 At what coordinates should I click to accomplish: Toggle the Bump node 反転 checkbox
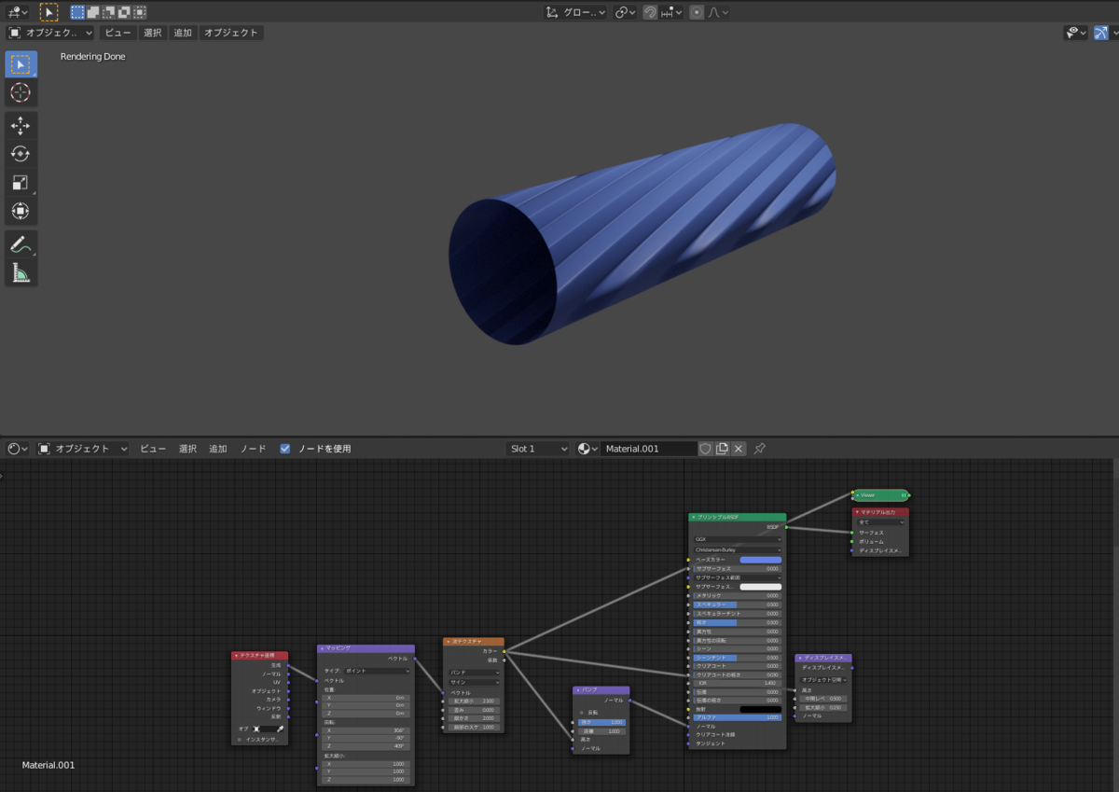click(x=581, y=712)
